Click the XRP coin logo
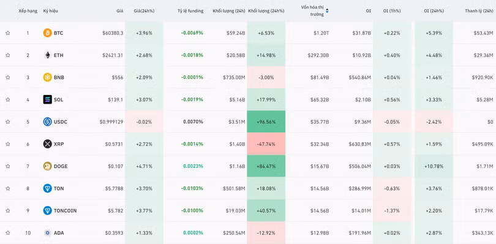Screen dimensions: 496x244 pyautogui.click(x=47, y=144)
